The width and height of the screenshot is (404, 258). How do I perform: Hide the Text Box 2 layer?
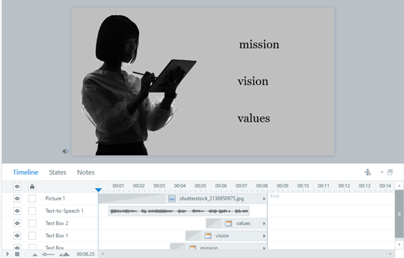(x=17, y=223)
